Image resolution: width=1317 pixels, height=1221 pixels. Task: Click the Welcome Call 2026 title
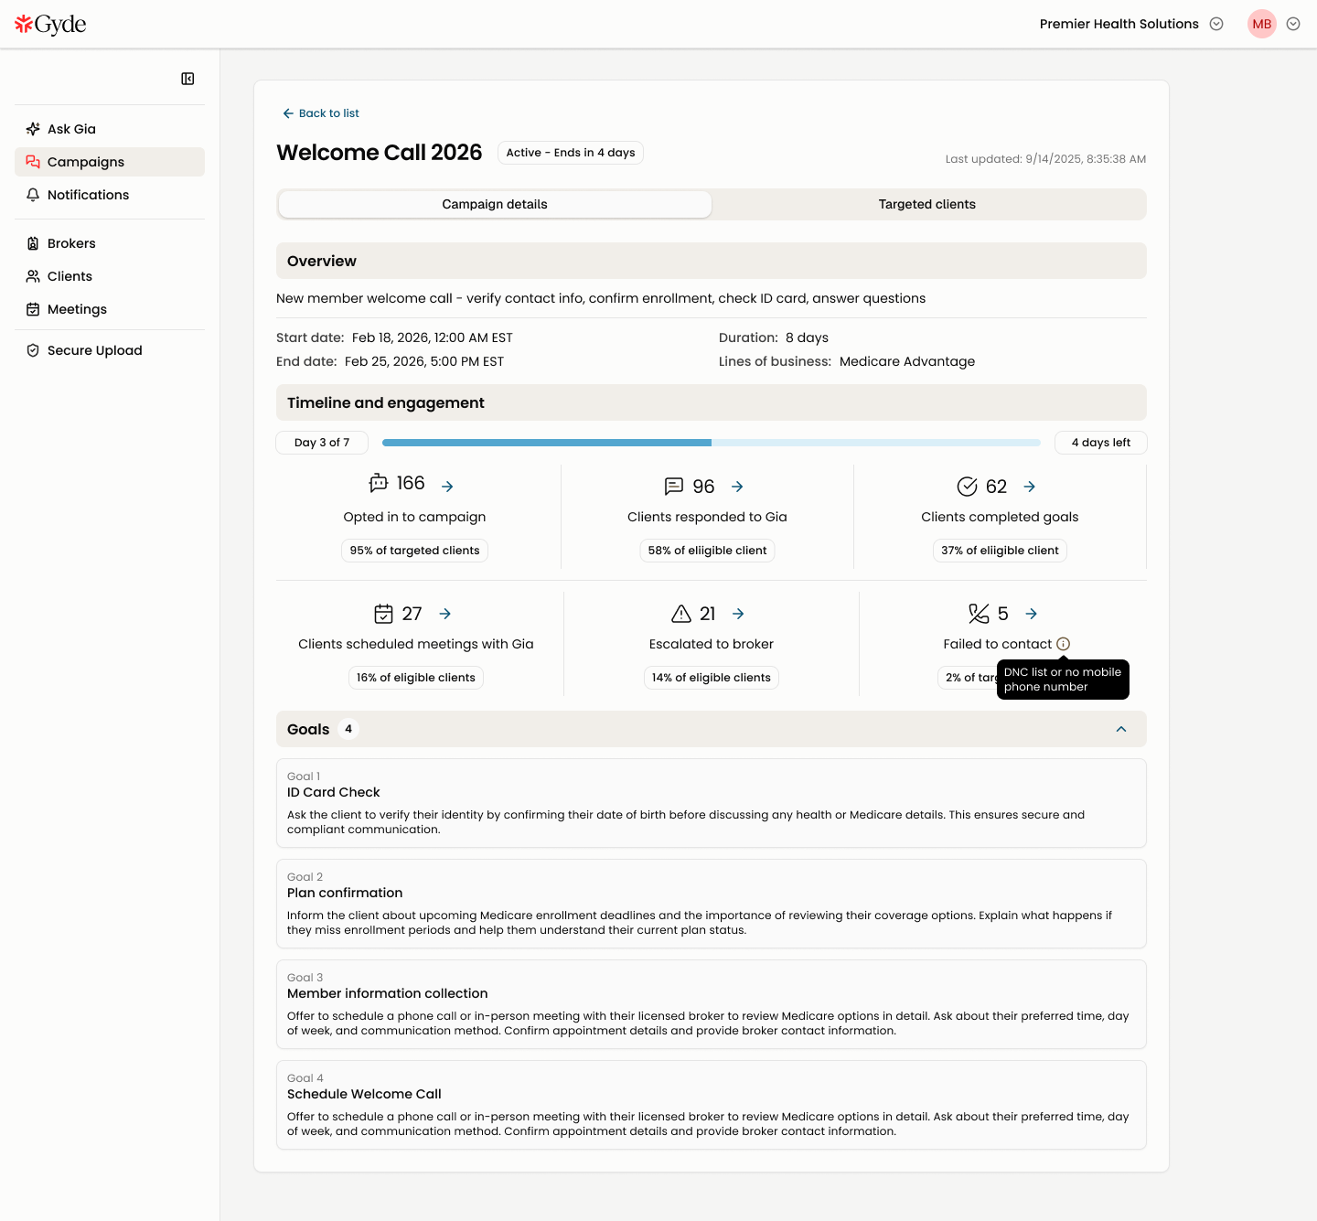[380, 153]
